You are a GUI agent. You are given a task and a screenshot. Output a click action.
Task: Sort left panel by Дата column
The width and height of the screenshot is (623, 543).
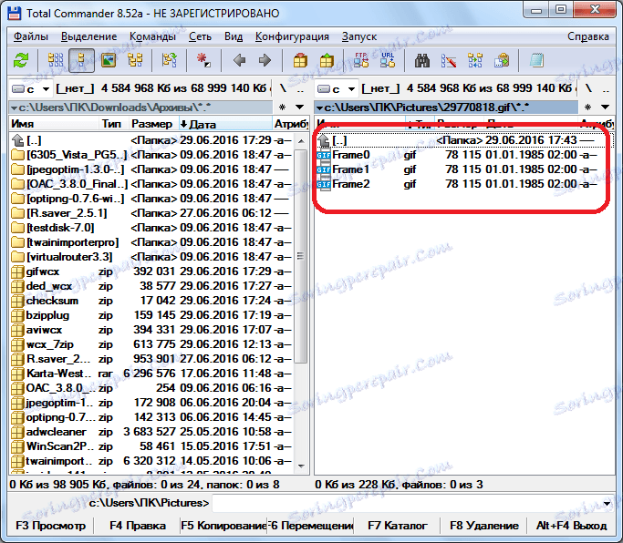pos(224,124)
